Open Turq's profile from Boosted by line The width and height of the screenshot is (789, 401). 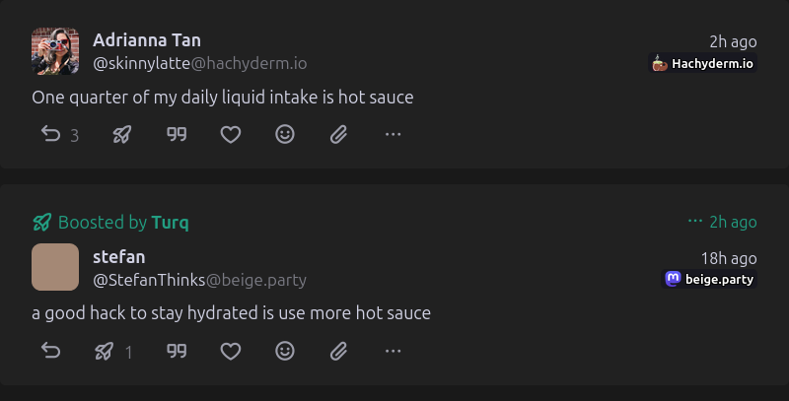(170, 222)
